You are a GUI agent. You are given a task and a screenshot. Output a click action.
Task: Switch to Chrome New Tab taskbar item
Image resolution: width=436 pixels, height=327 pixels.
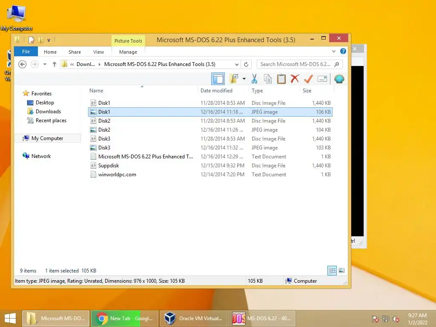point(125,318)
